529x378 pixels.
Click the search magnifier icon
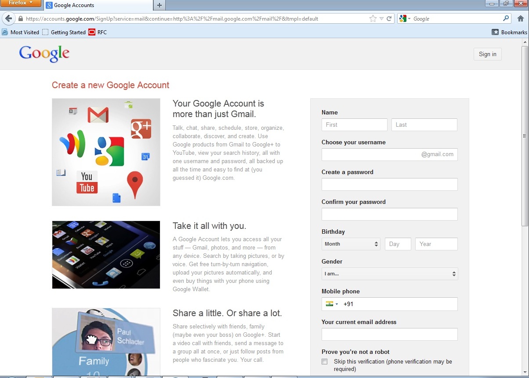[x=506, y=18]
